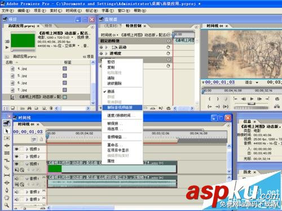Go to previous edit point in monitor
Screen dimensions: 282x211
click(x=235, y=98)
